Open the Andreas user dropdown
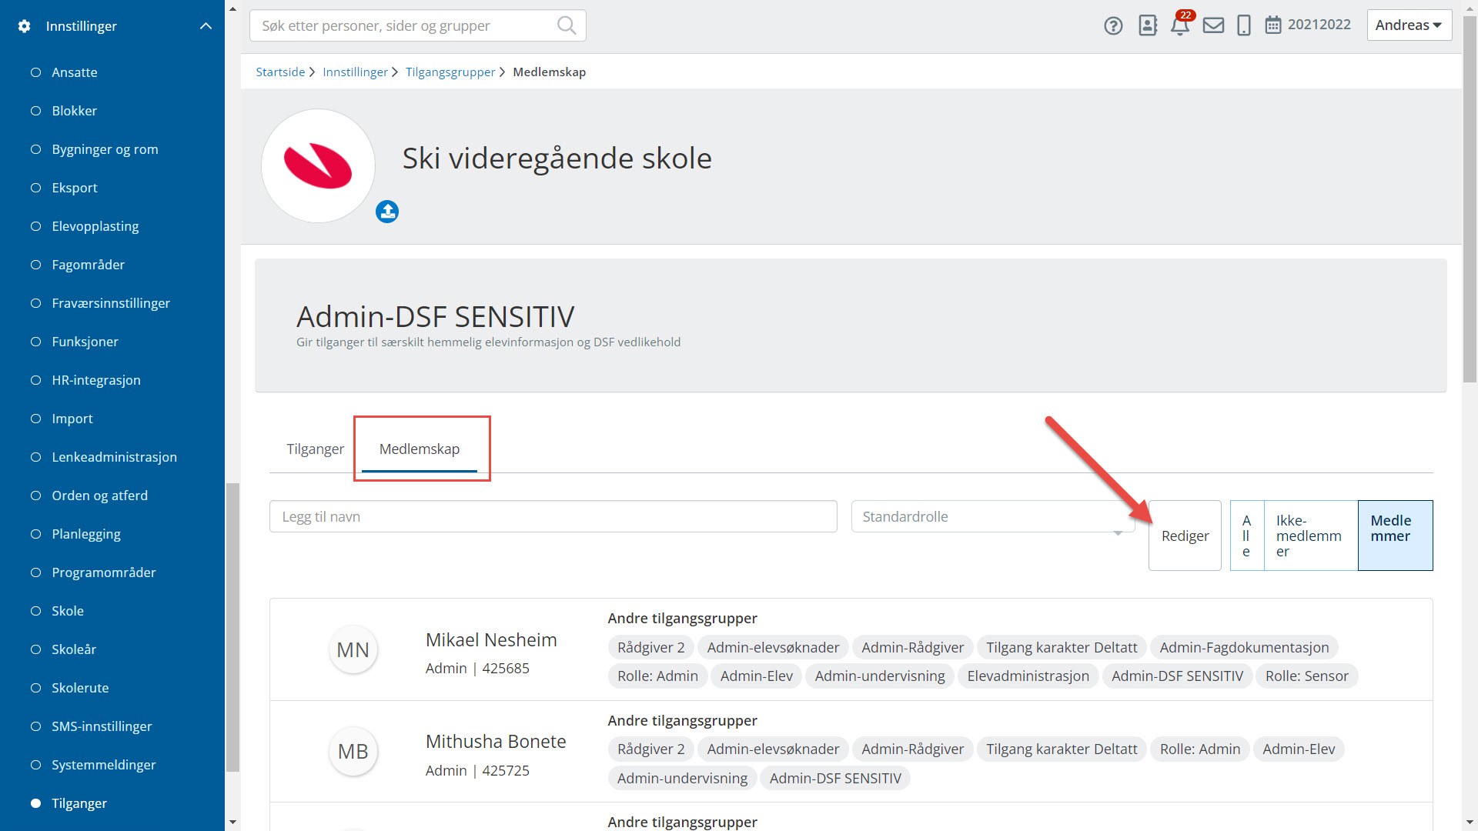1478x831 pixels. (x=1409, y=25)
